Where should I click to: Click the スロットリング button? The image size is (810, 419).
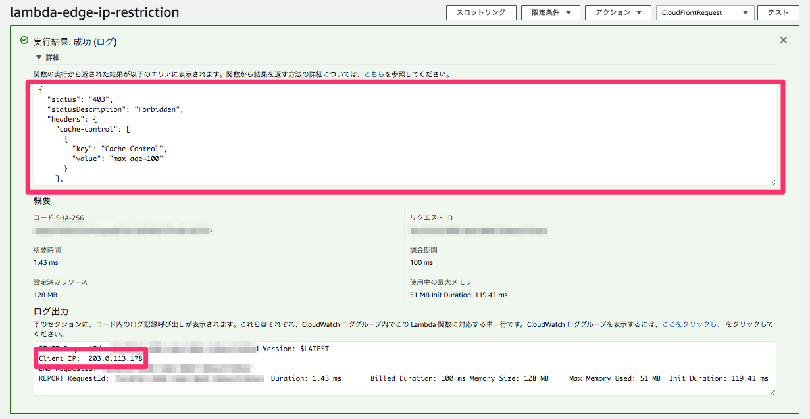[481, 12]
